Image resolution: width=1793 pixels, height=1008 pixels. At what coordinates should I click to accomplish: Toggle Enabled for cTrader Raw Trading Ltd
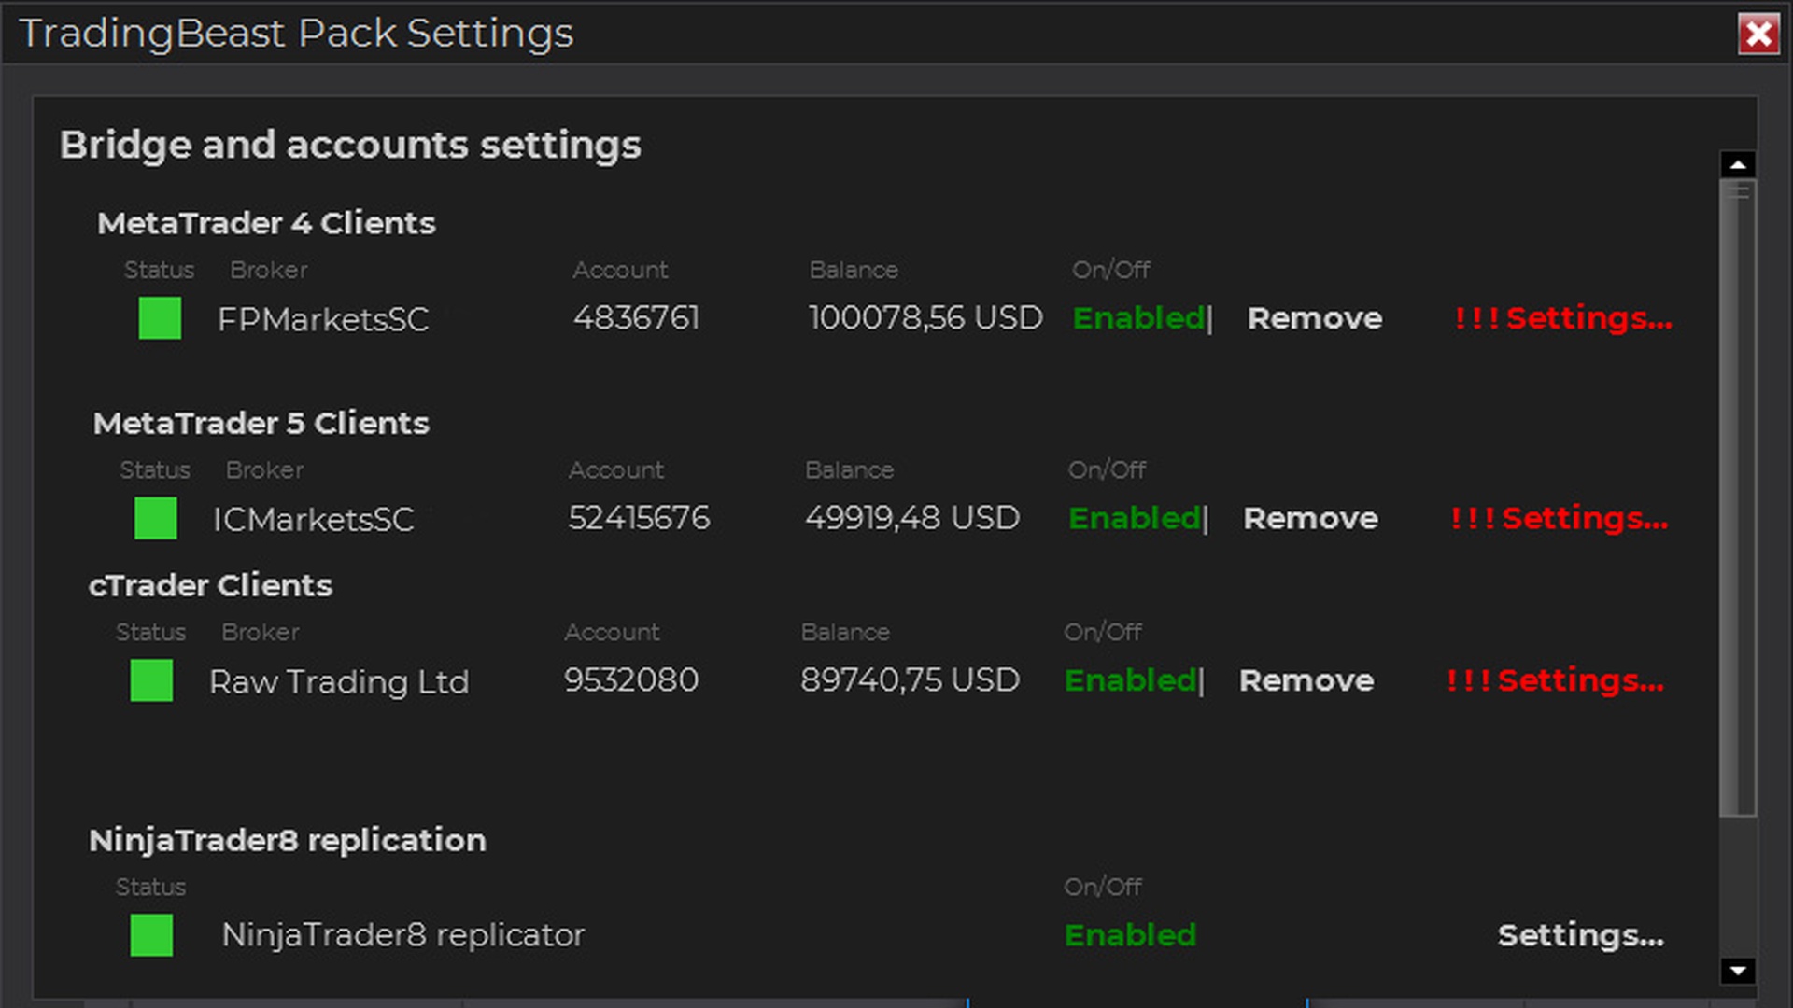[1130, 680]
